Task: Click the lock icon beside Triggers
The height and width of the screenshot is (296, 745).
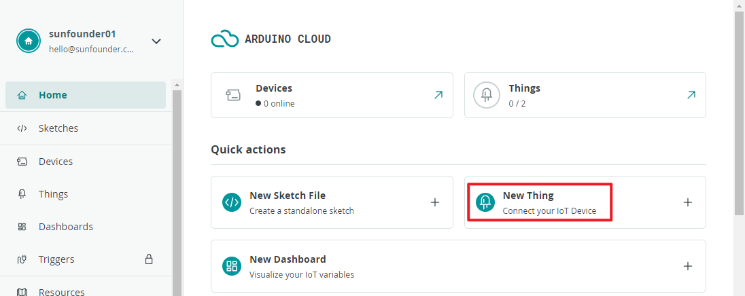Action: [149, 259]
